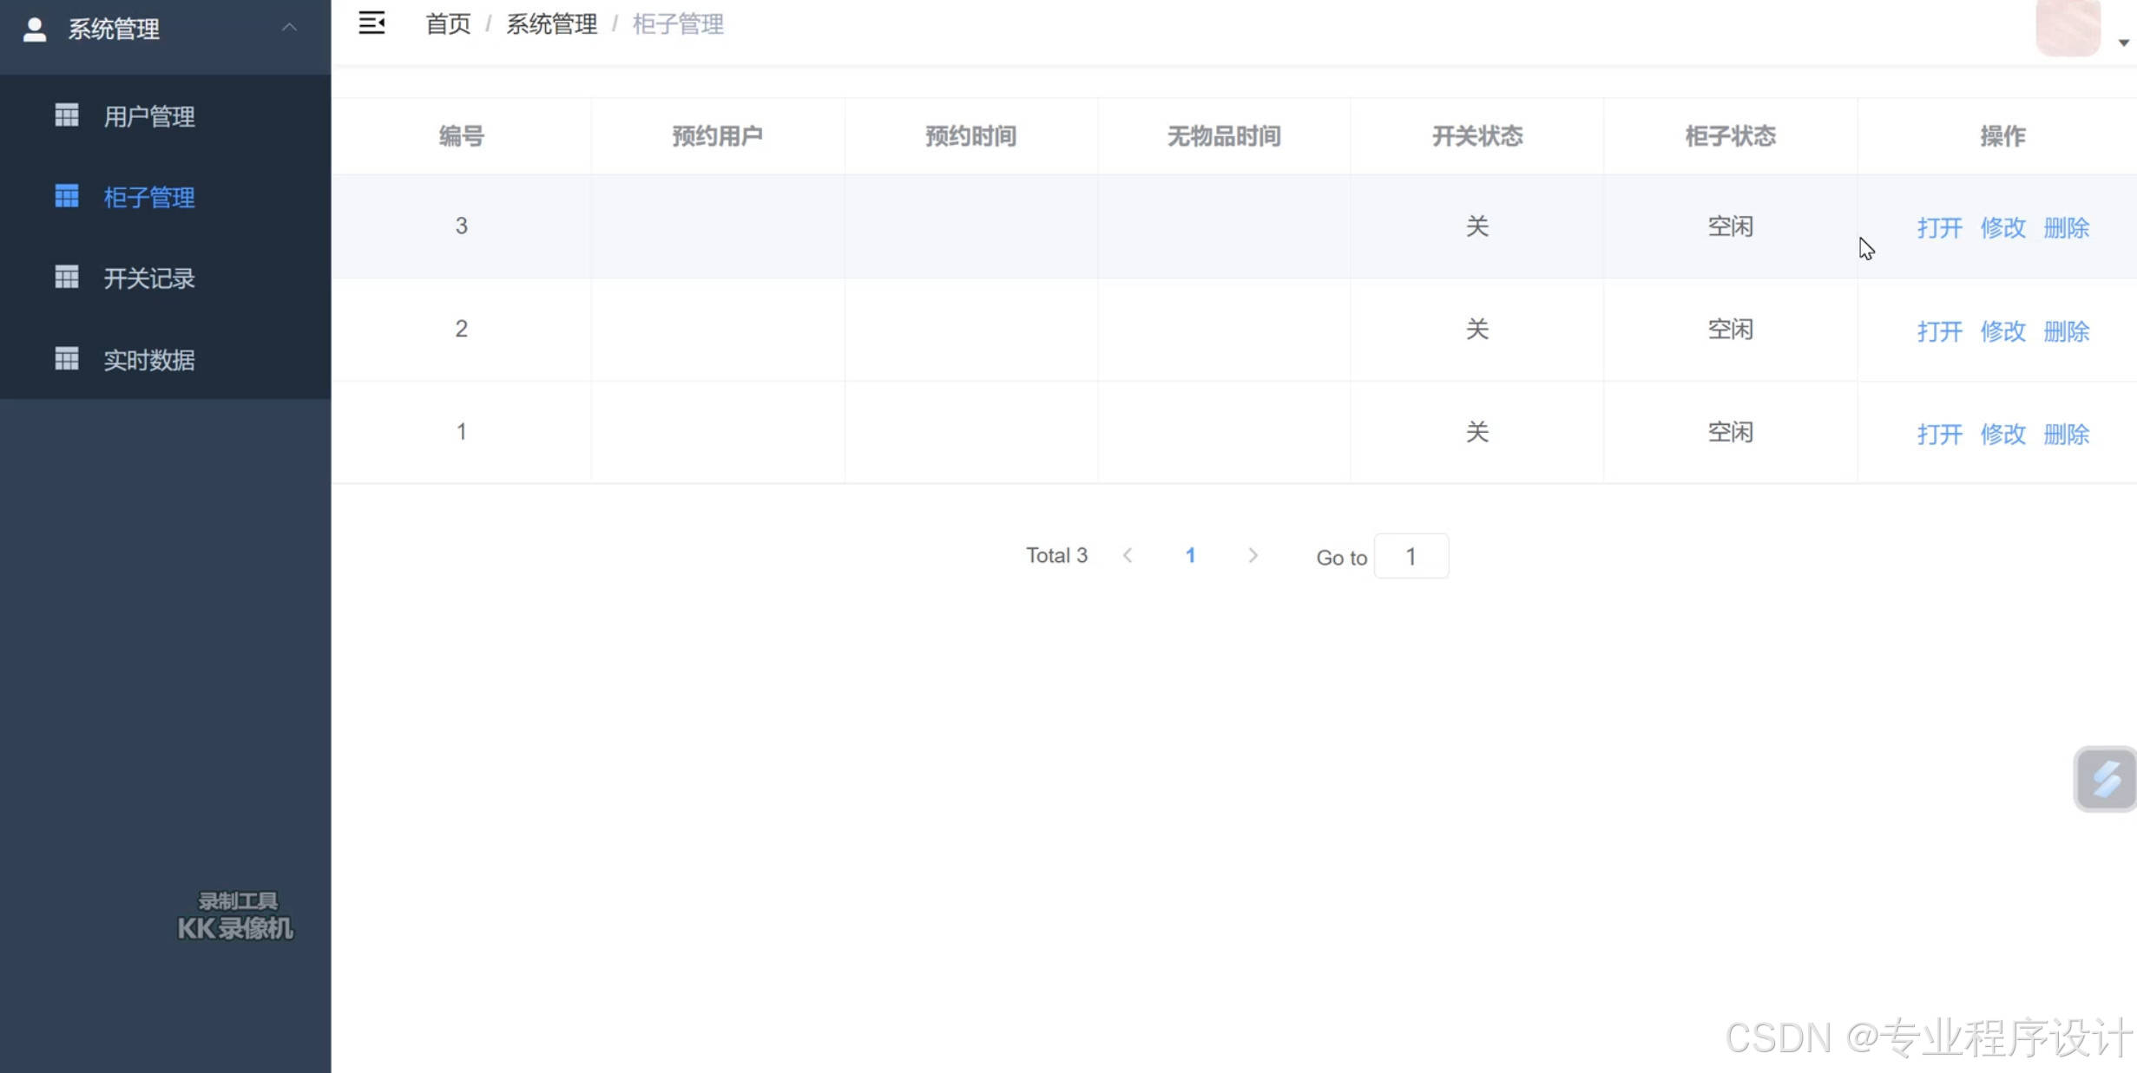Open the avatar dropdown arrow
Image resolution: width=2137 pixels, height=1073 pixels.
click(2123, 43)
